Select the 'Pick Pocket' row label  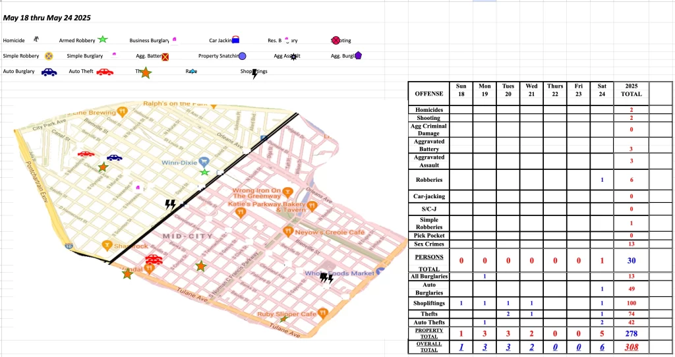pyautogui.click(x=428, y=235)
